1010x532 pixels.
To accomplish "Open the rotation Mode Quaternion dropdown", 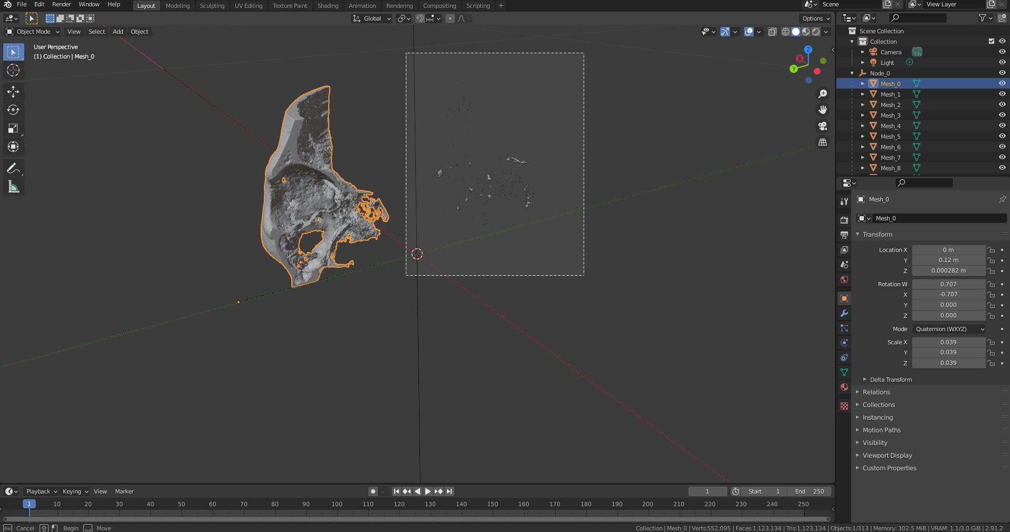I will tap(949, 329).
